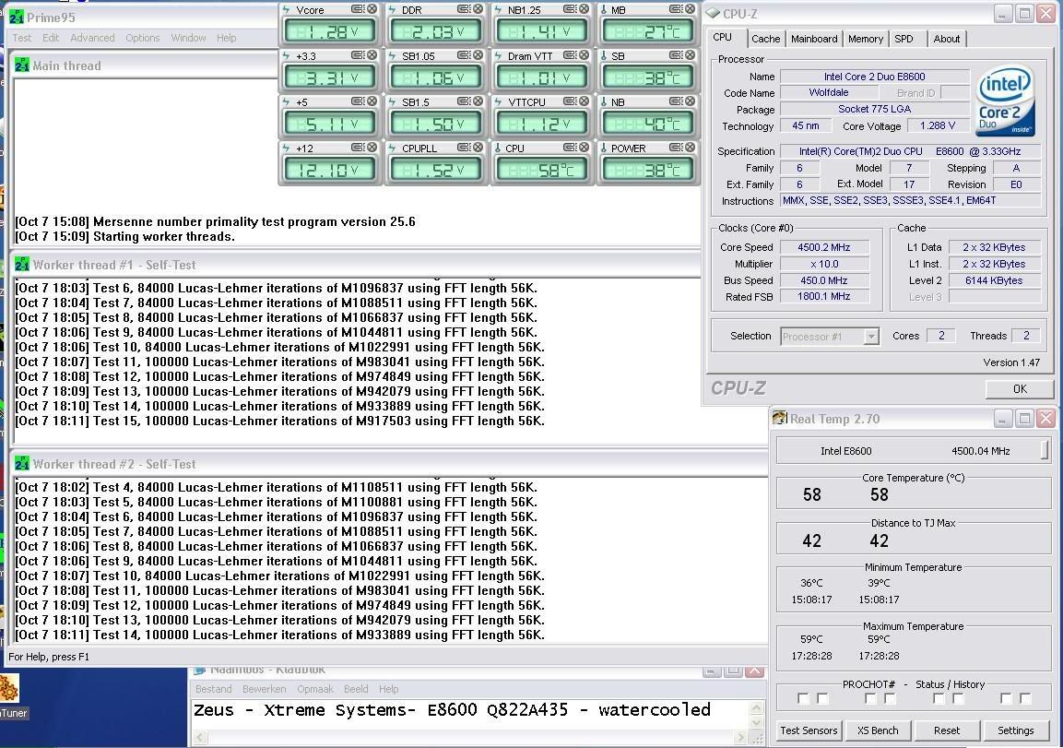Tick the leftmost PROCHOT# status checkbox

coord(803,698)
